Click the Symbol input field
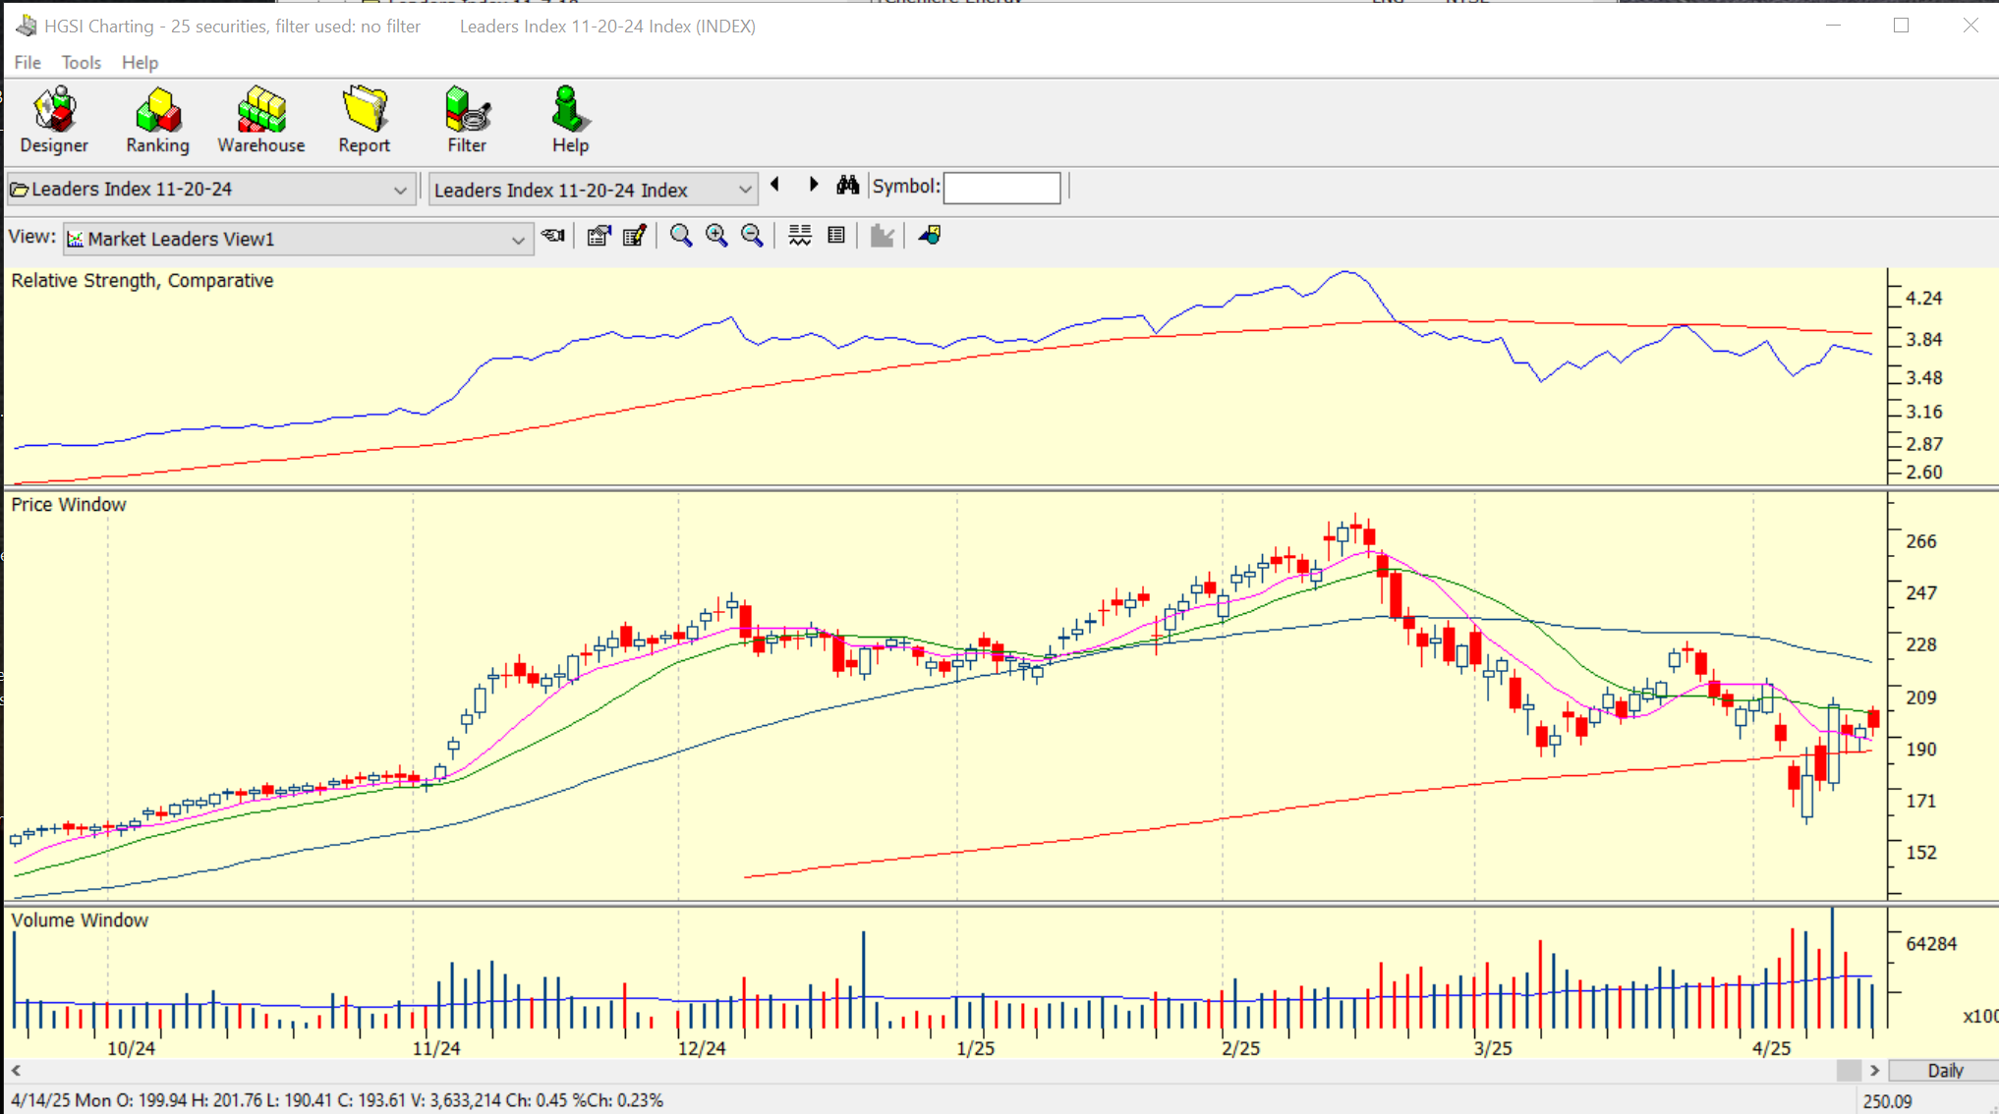The image size is (1999, 1114). [x=1001, y=188]
